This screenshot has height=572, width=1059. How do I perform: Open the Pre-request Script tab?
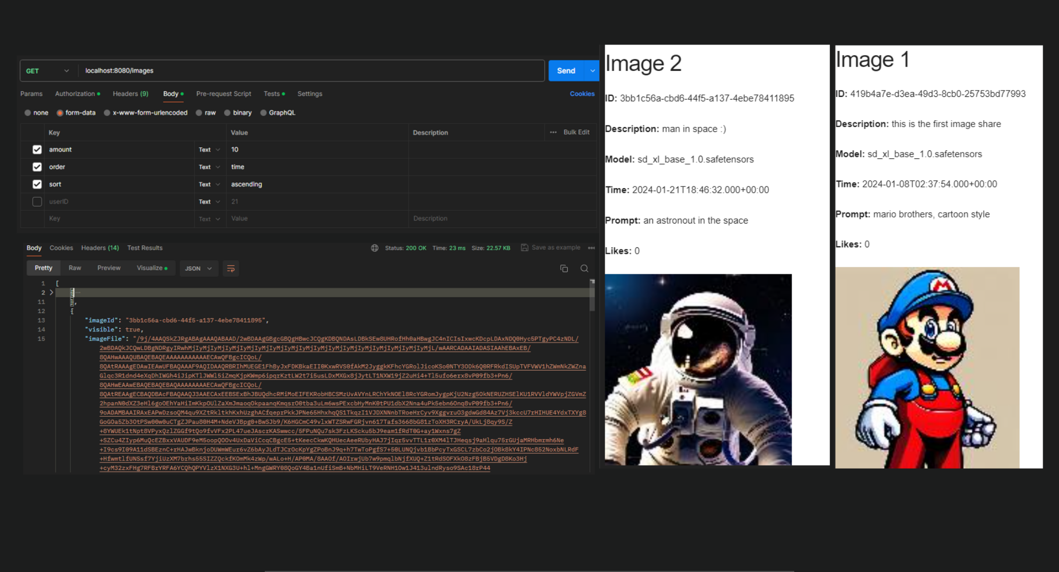point(223,94)
